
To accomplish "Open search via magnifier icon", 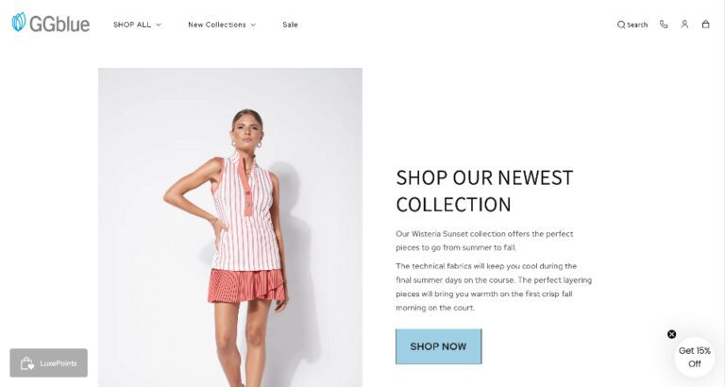I will pyautogui.click(x=621, y=25).
